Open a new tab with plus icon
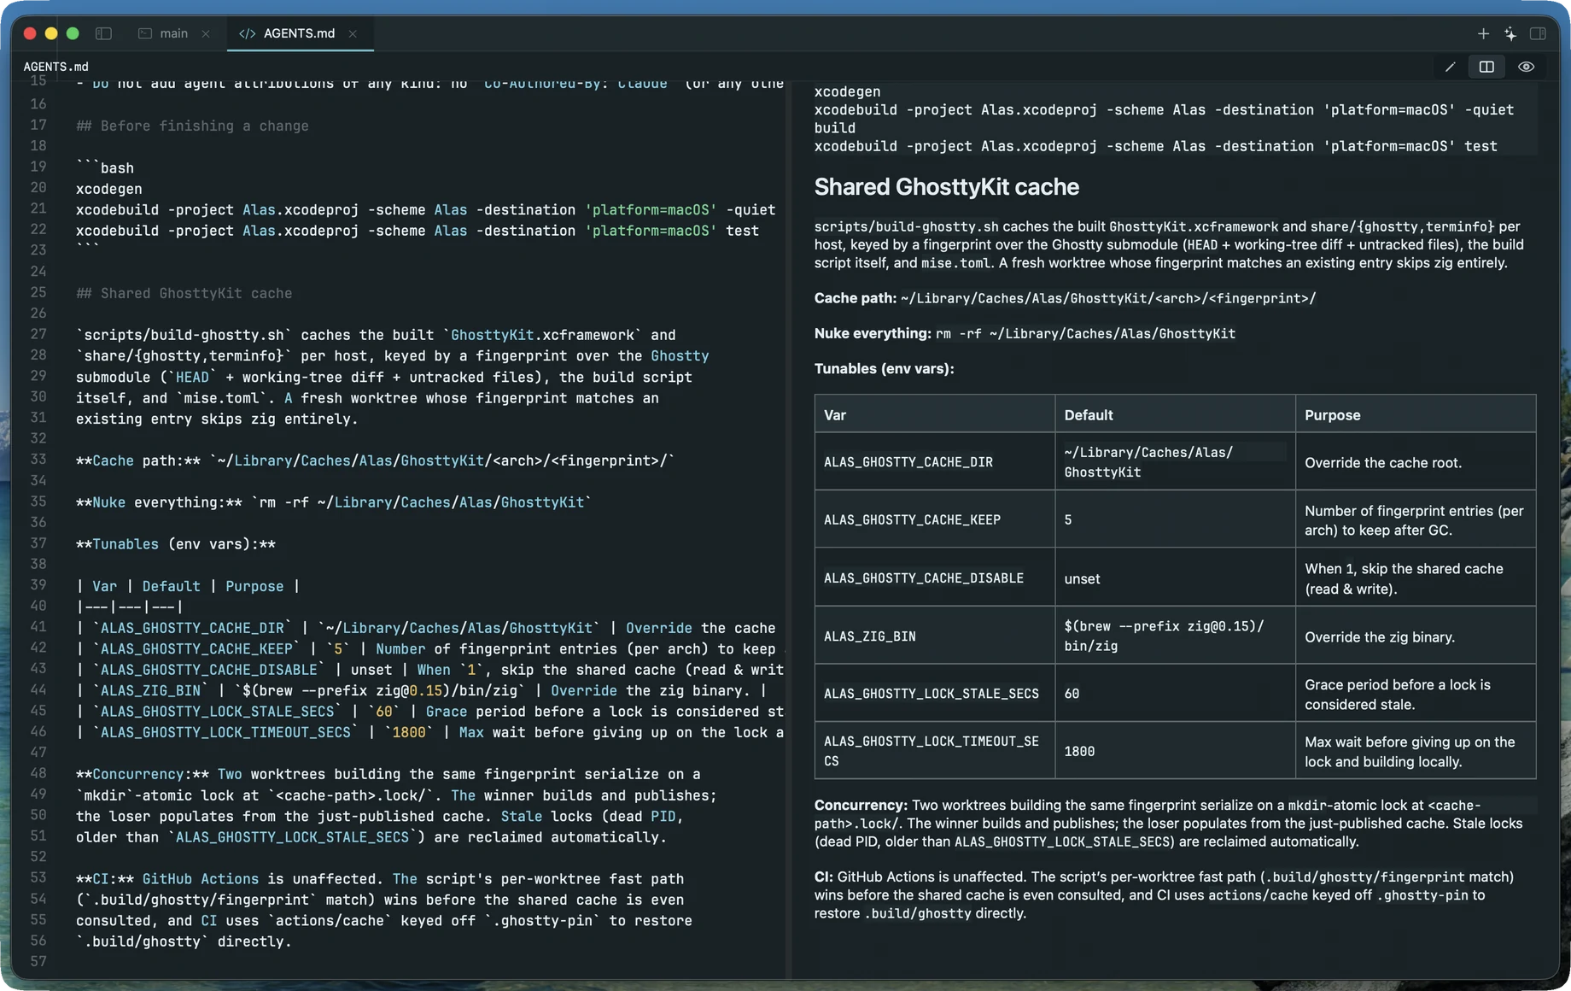Image resolution: width=1571 pixels, height=991 pixels. (1483, 33)
